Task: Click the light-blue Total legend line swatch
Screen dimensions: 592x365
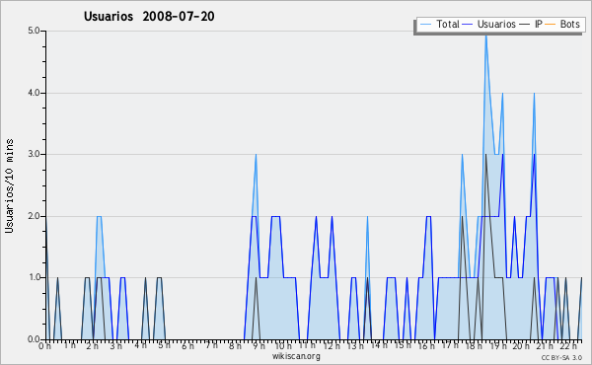Action: pos(425,24)
